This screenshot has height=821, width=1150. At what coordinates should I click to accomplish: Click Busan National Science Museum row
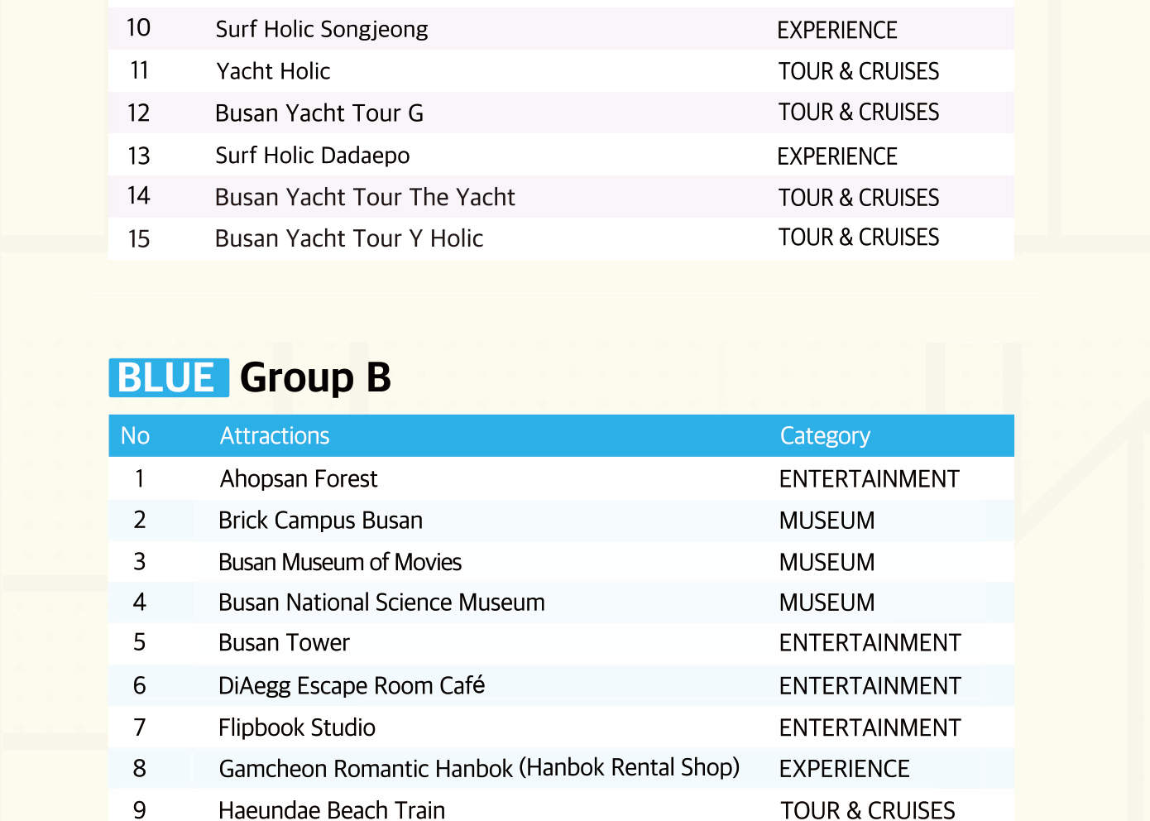pos(561,603)
